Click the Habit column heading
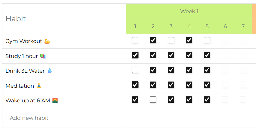 [x=16, y=19]
